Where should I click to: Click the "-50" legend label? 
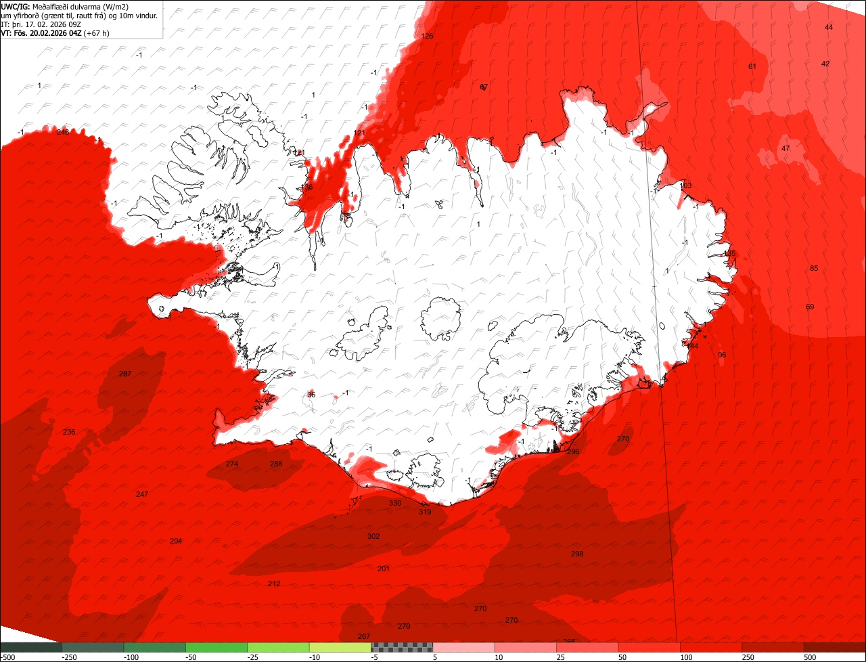(x=191, y=657)
